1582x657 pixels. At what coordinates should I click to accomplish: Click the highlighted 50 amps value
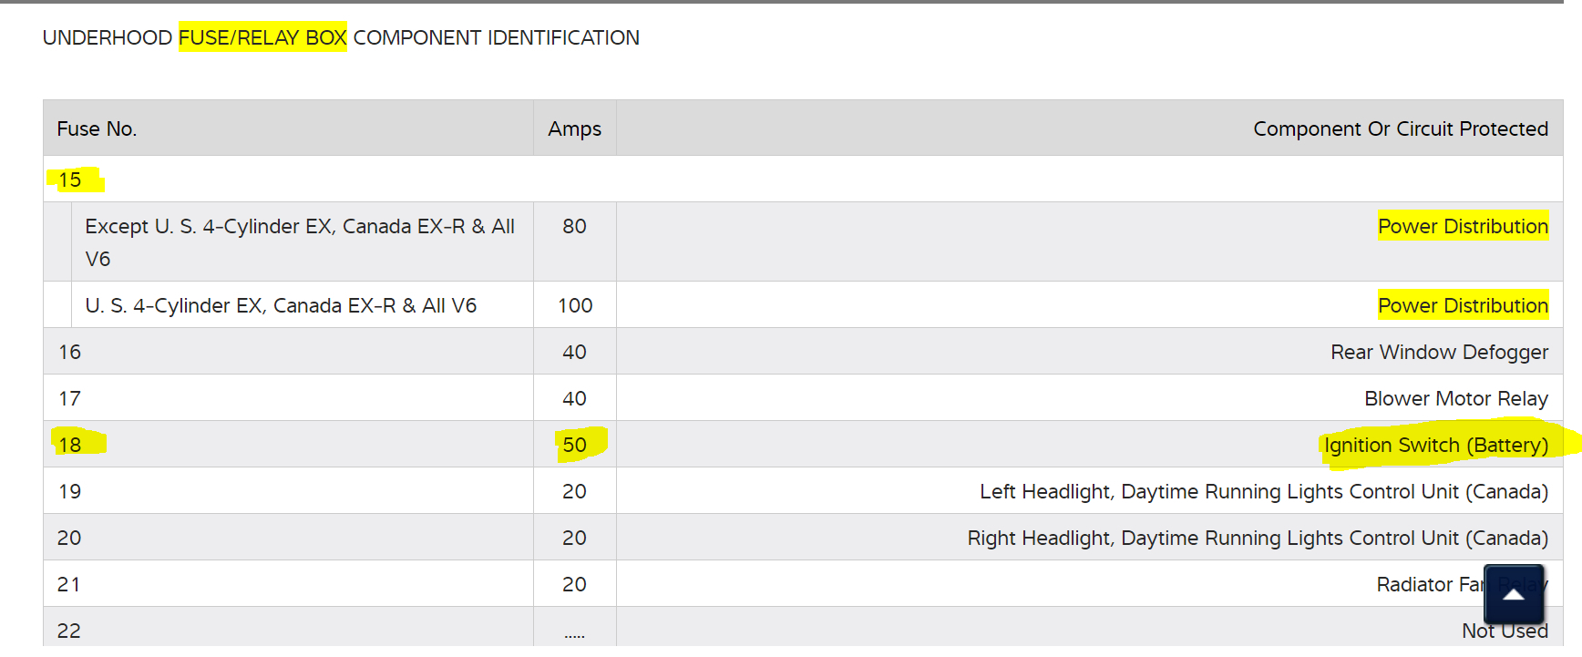point(574,445)
